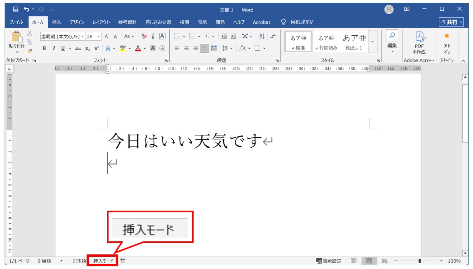Toggle show paragraph marks
Screen dimensions: 473x269
coord(273,36)
